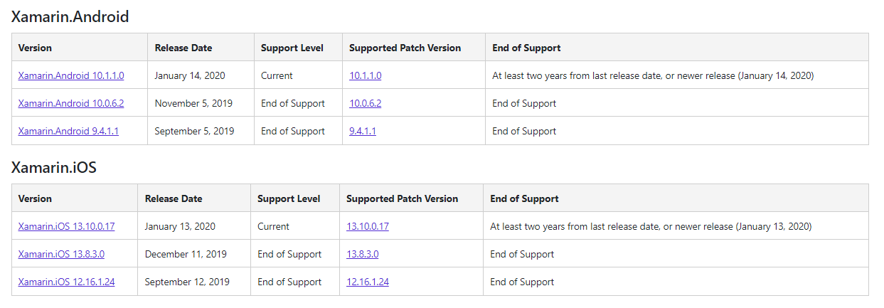
Task: Click patch version link 10.0.6.2
Action: click(x=366, y=103)
